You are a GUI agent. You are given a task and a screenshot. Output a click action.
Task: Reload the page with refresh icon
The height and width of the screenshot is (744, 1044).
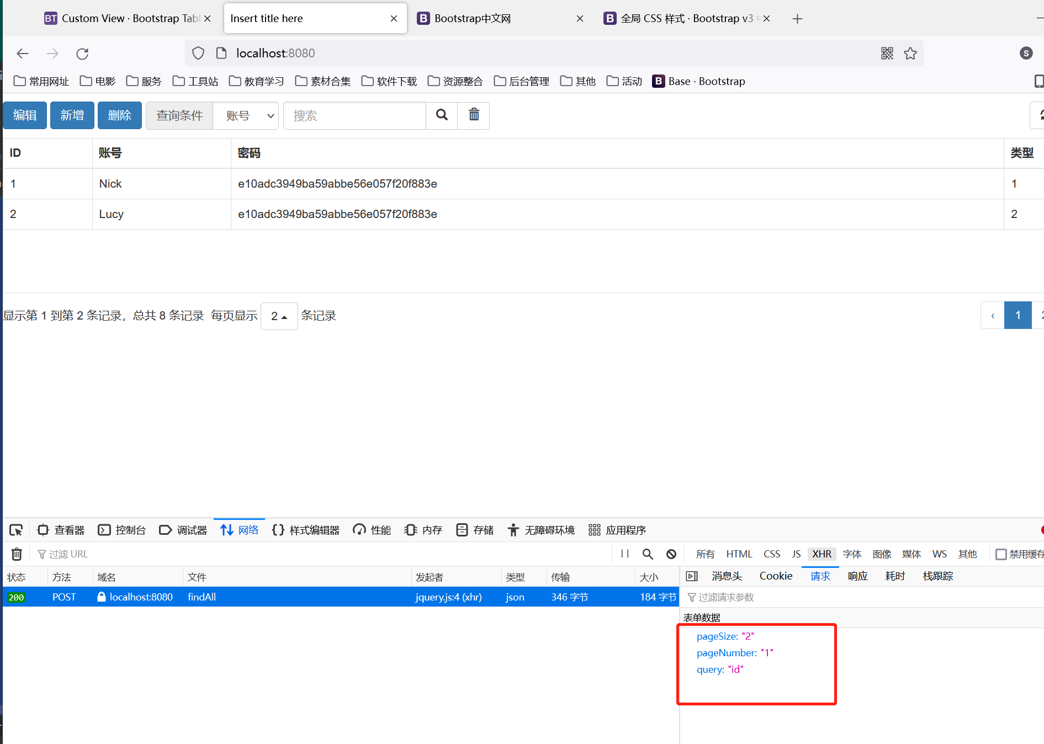[x=82, y=54]
